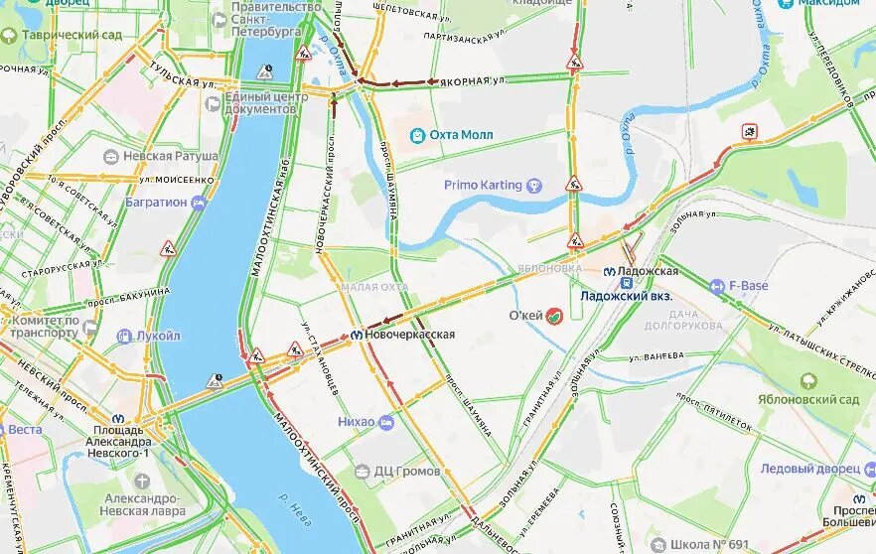
Task: Open roadworks sign near Ладожская station
Action: pyautogui.click(x=575, y=240)
